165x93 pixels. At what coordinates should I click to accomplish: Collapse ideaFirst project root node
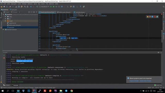pos(3,14)
